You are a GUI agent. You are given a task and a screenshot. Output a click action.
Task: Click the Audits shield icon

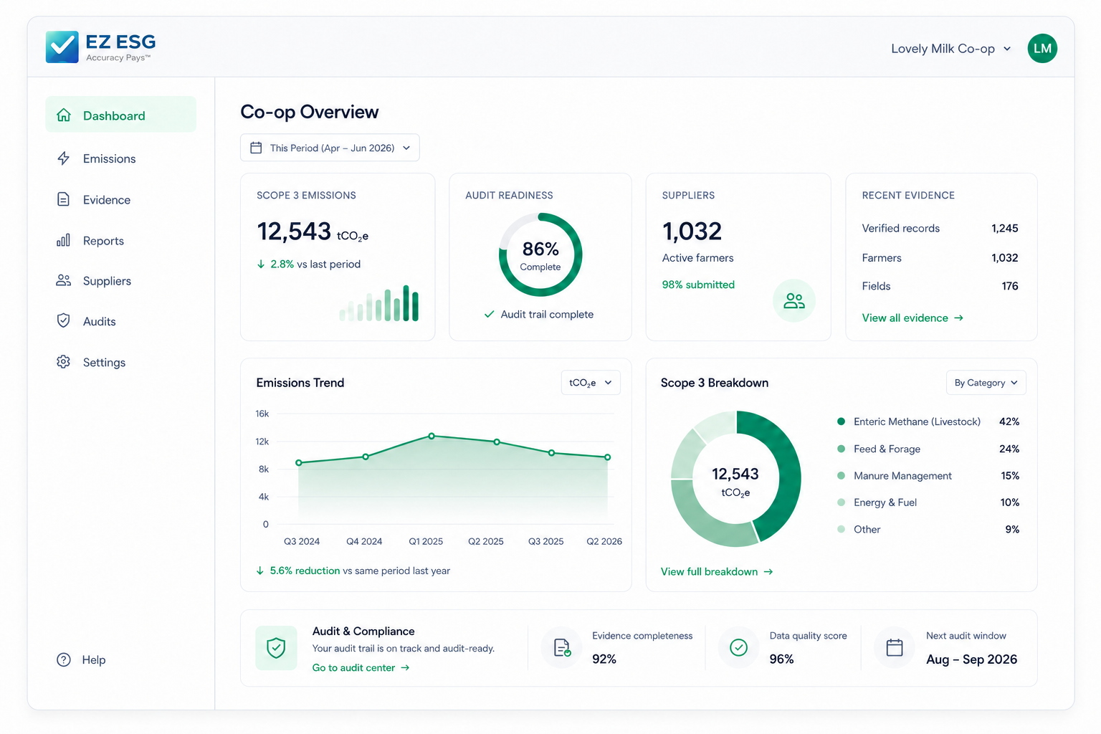tap(64, 320)
